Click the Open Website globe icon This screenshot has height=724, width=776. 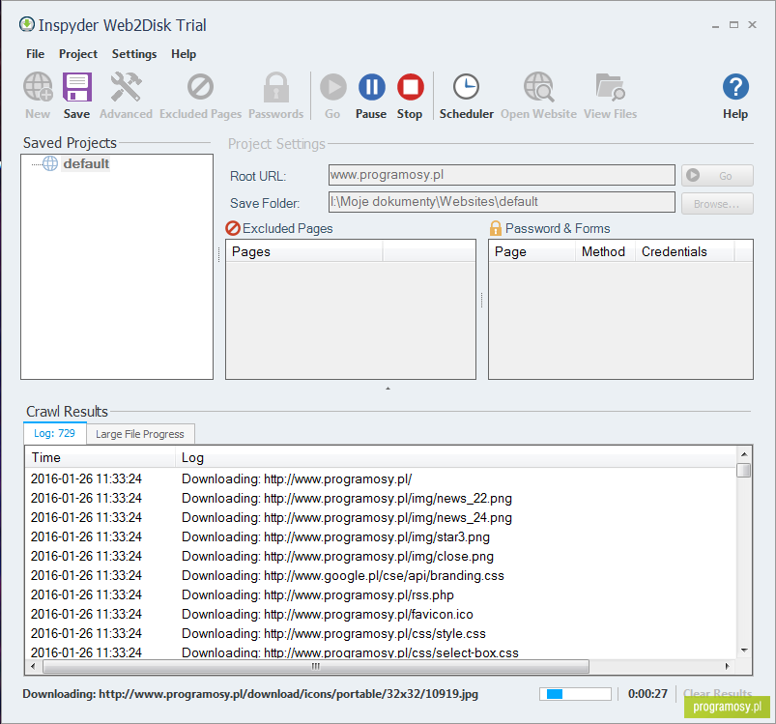[538, 87]
